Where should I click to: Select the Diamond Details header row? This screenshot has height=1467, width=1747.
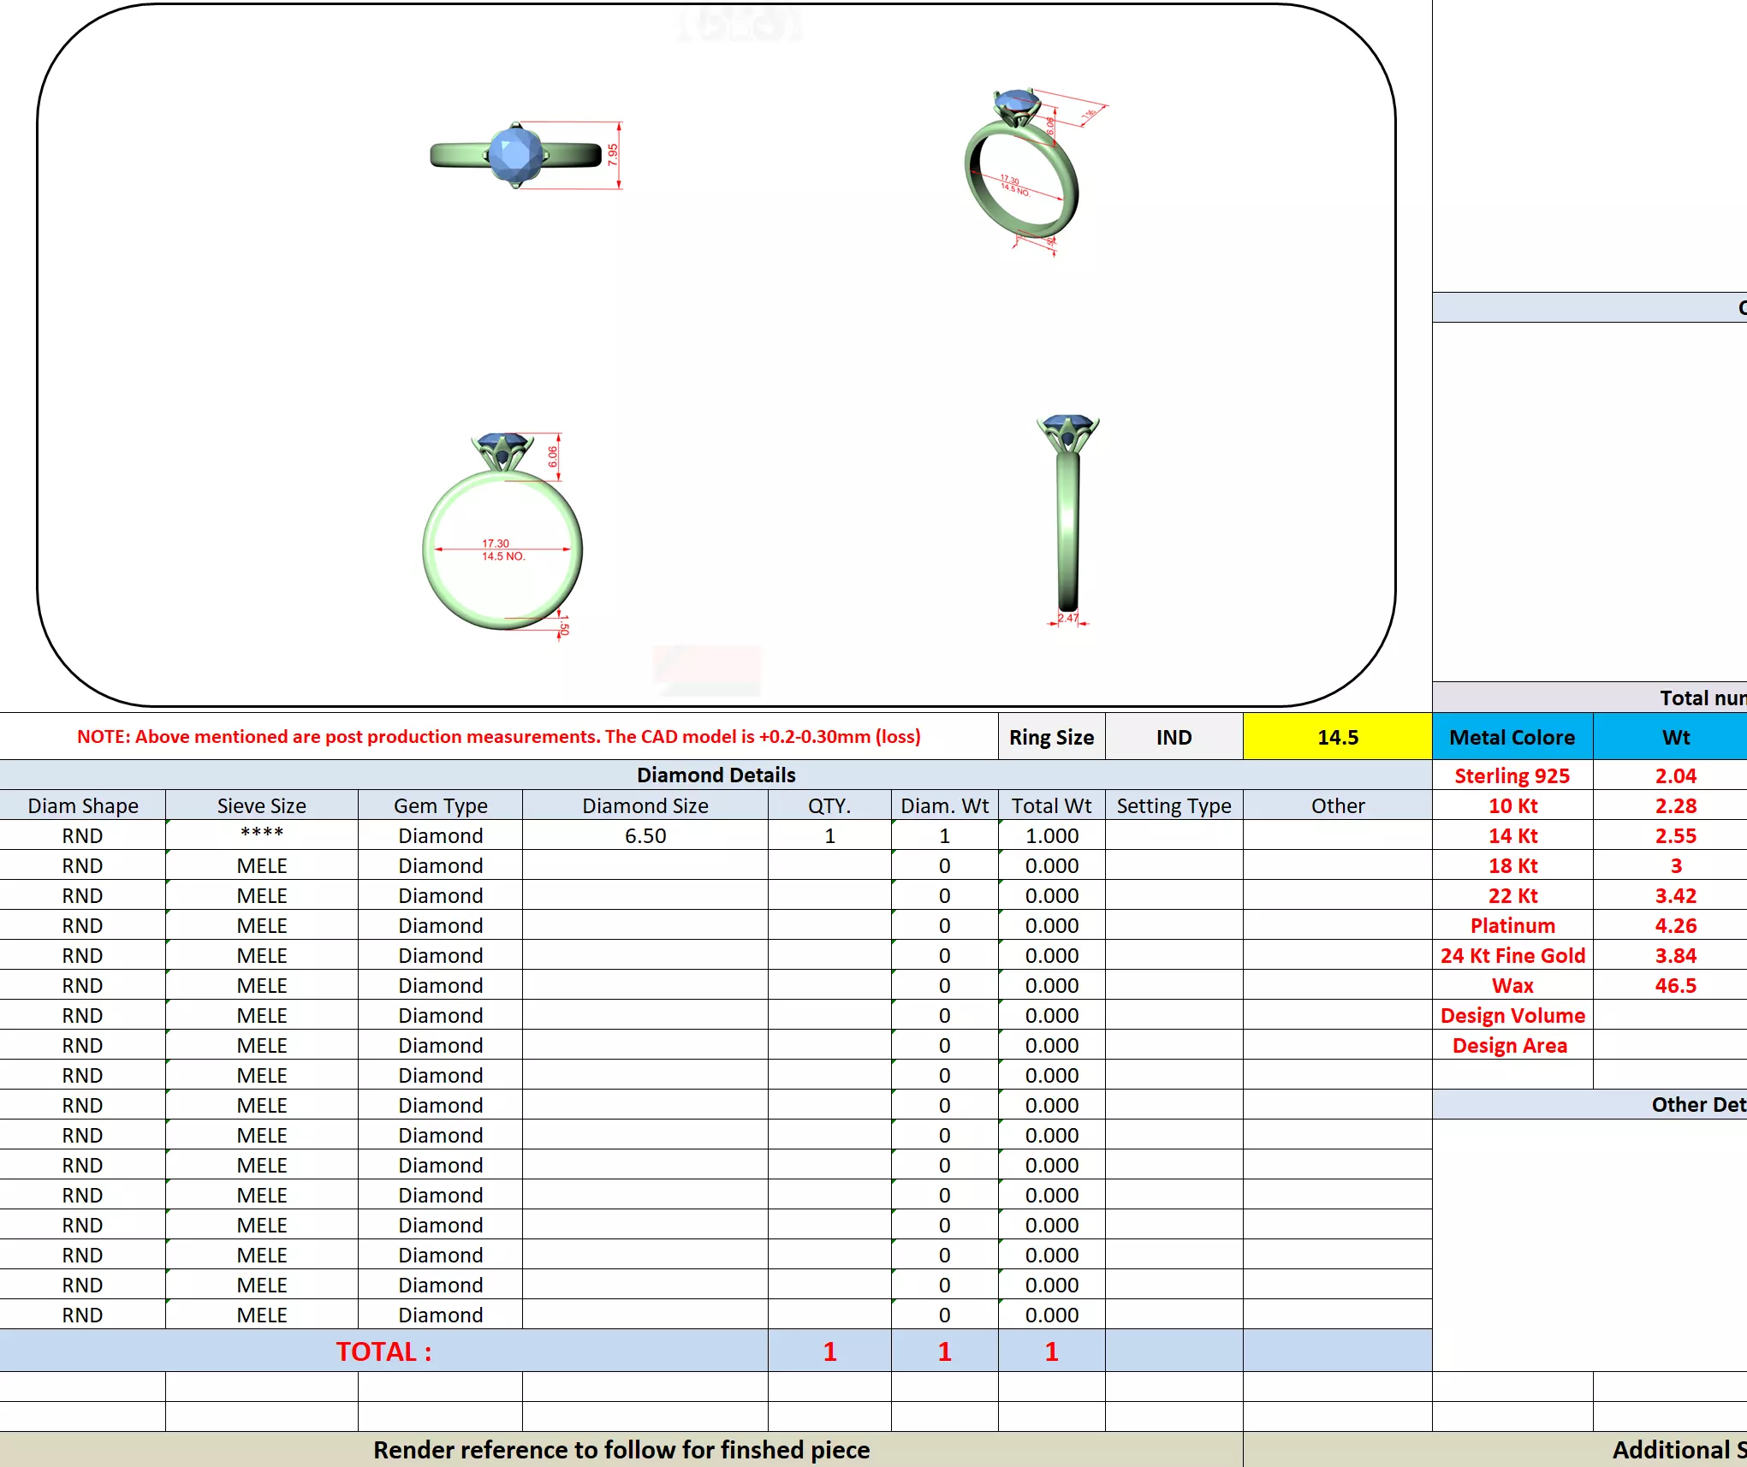pos(716,775)
